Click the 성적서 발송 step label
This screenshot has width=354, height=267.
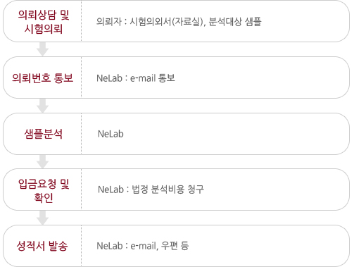pos(42,246)
